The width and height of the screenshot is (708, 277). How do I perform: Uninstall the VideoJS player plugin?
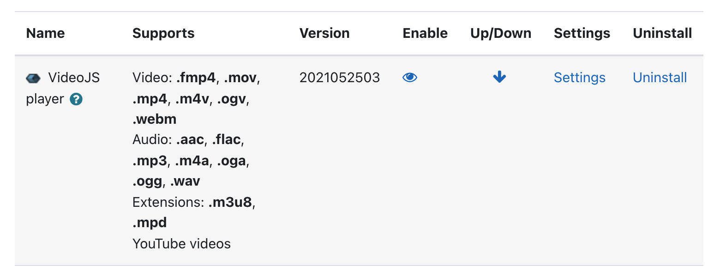pos(660,78)
